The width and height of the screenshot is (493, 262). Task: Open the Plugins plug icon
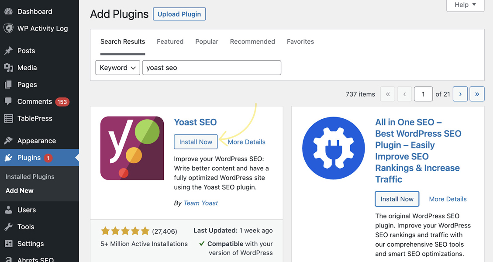click(9, 158)
